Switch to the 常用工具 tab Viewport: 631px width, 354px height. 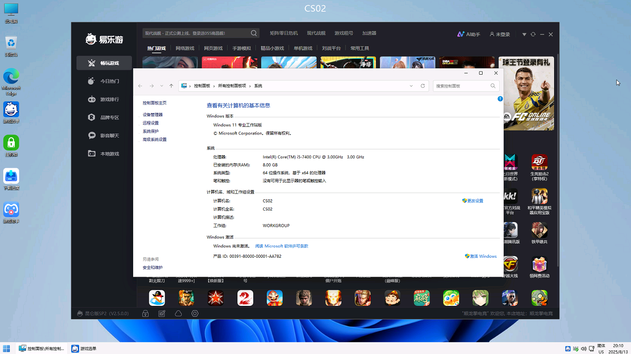pyautogui.click(x=360, y=48)
